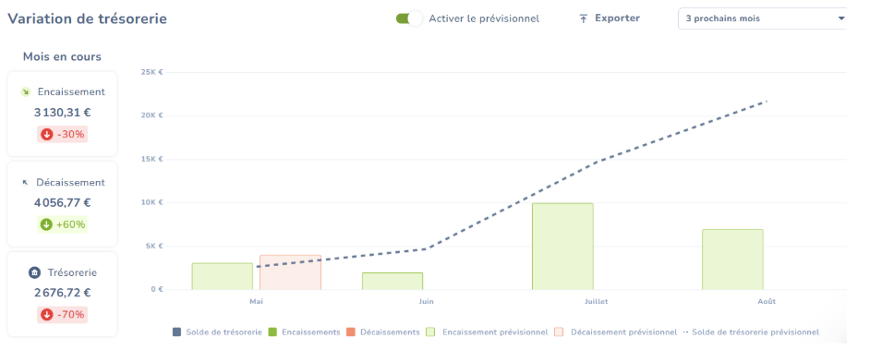
Task: Toggle Encaissement prévisionnel legend swatch
Action: pyautogui.click(x=430, y=332)
